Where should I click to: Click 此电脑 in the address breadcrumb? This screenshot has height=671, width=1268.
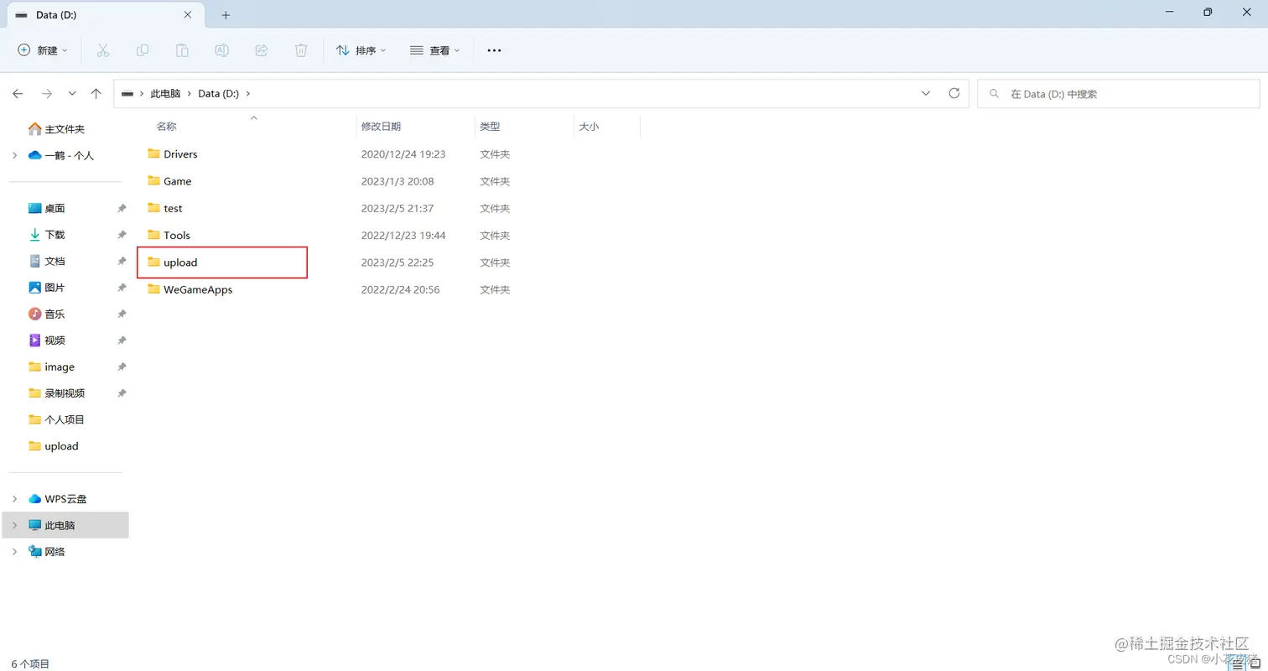tap(165, 94)
